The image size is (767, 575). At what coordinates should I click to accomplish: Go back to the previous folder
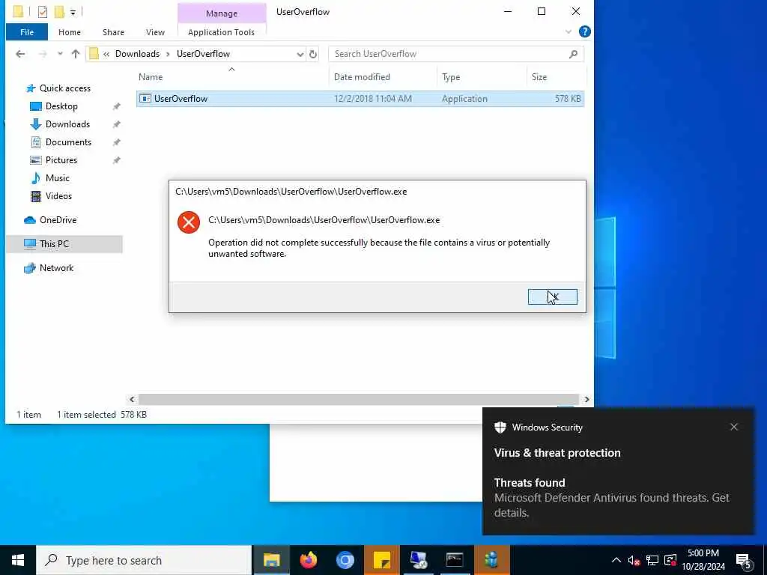tap(20, 54)
